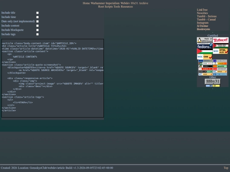Image resolution: width=230 pixels, height=172 pixels.
Task: Select Webdev in the top navigation
Action: click(x=125, y=3)
